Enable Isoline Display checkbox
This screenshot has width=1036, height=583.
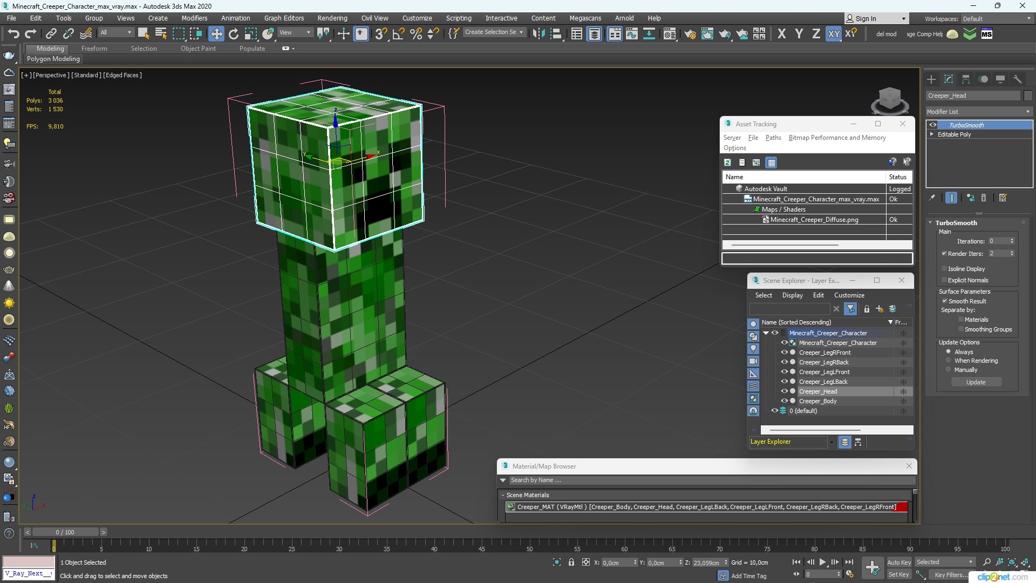pyautogui.click(x=944, y=268)
